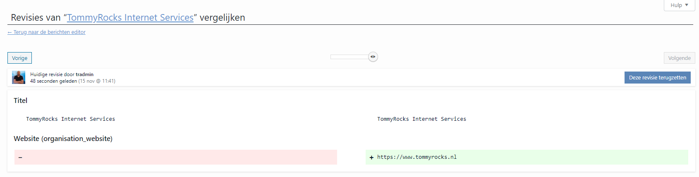Click the Vorige revision button

19,58
